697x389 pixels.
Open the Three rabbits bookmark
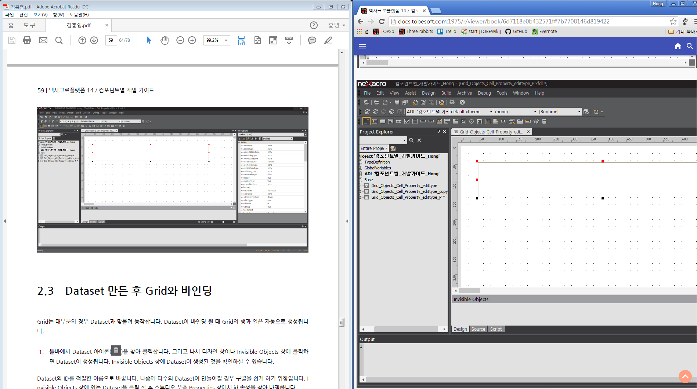click(x=416, y=32)
